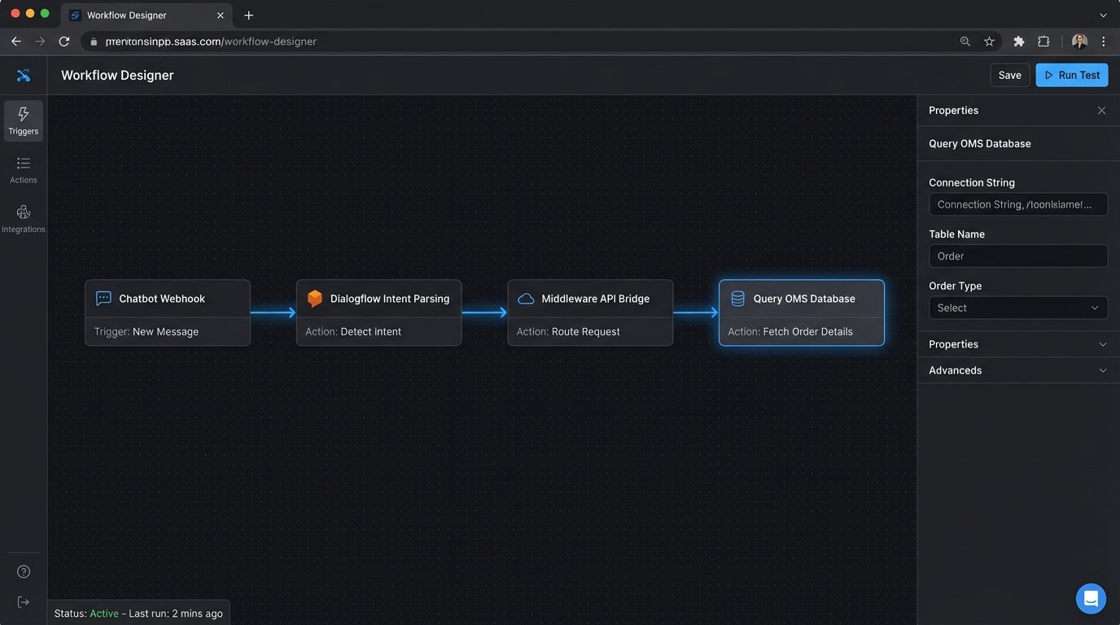Select the Middleware API Bridge node

[590, 313]
